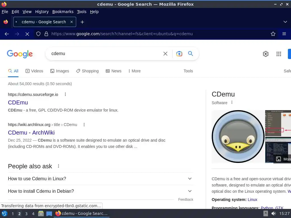Adjust volume from the system tray
Viewport: 291px width, 218px height.
point(273,213)
